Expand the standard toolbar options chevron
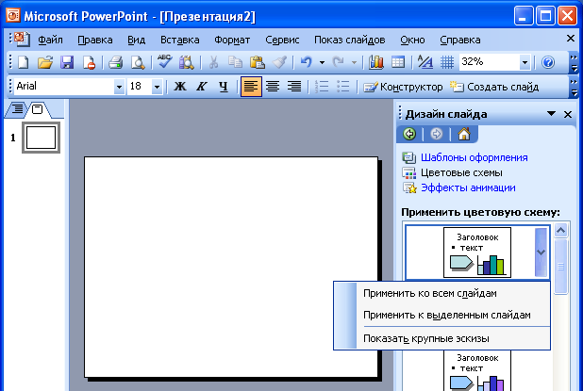Screen dimensions: 583x391 [x=574, y=62]
